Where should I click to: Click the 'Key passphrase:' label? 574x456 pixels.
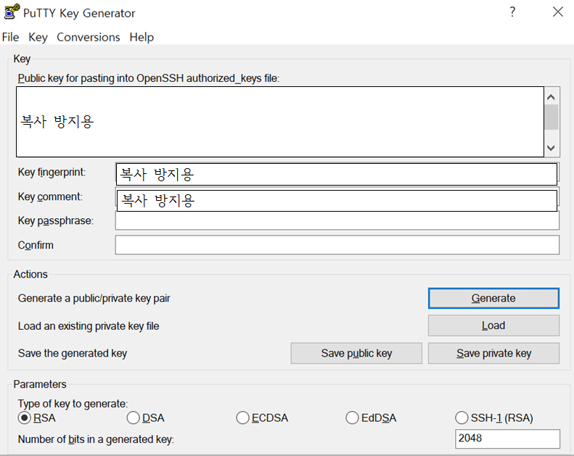tap(56, 220)
